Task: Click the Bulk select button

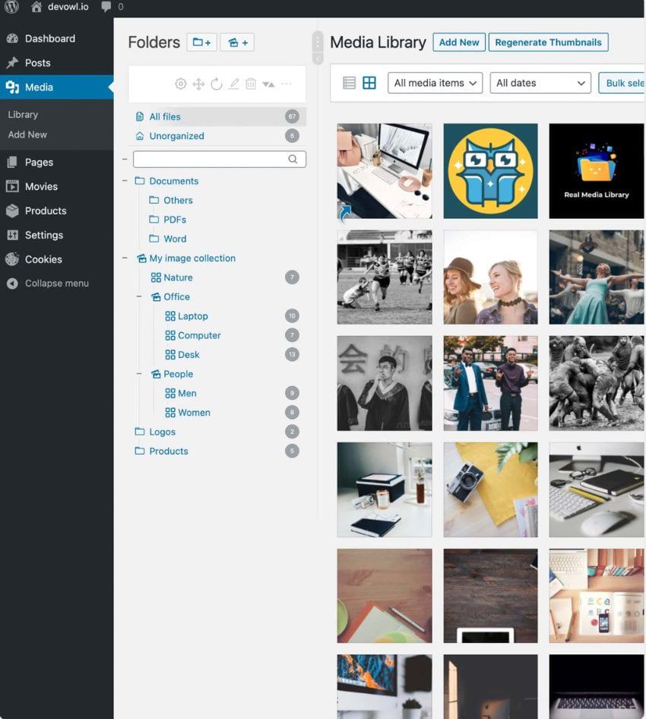Action: pos(622,83)
